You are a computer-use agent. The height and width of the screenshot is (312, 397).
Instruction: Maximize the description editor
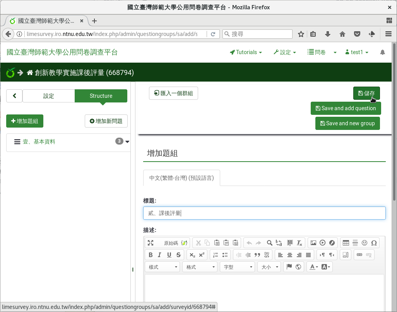tap(151, 243)
